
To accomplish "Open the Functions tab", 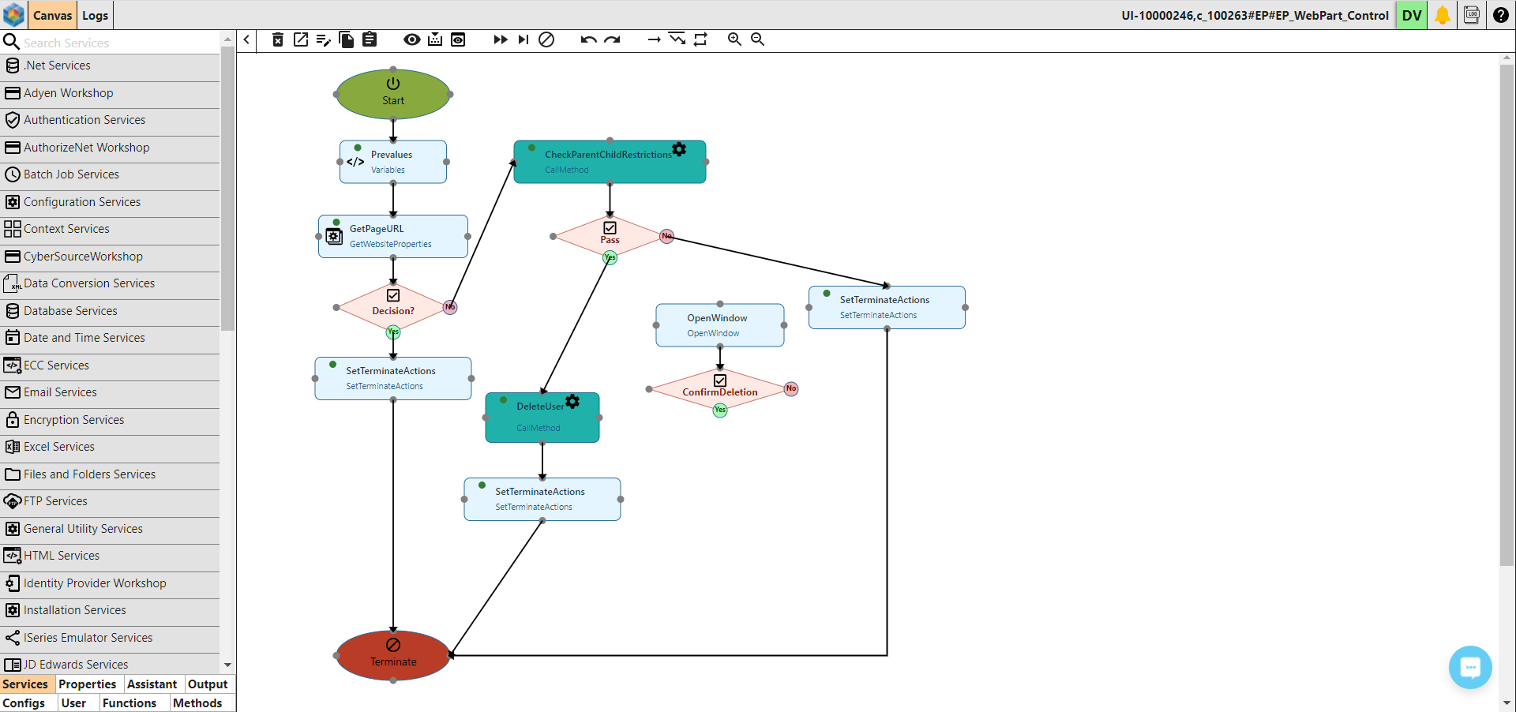I will pos(129,703).
